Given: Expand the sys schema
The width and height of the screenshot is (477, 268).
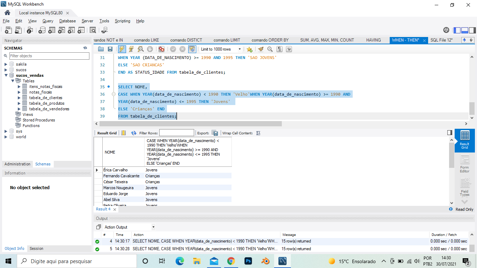Looking at the screenshot, I should (x=6, y=131).
